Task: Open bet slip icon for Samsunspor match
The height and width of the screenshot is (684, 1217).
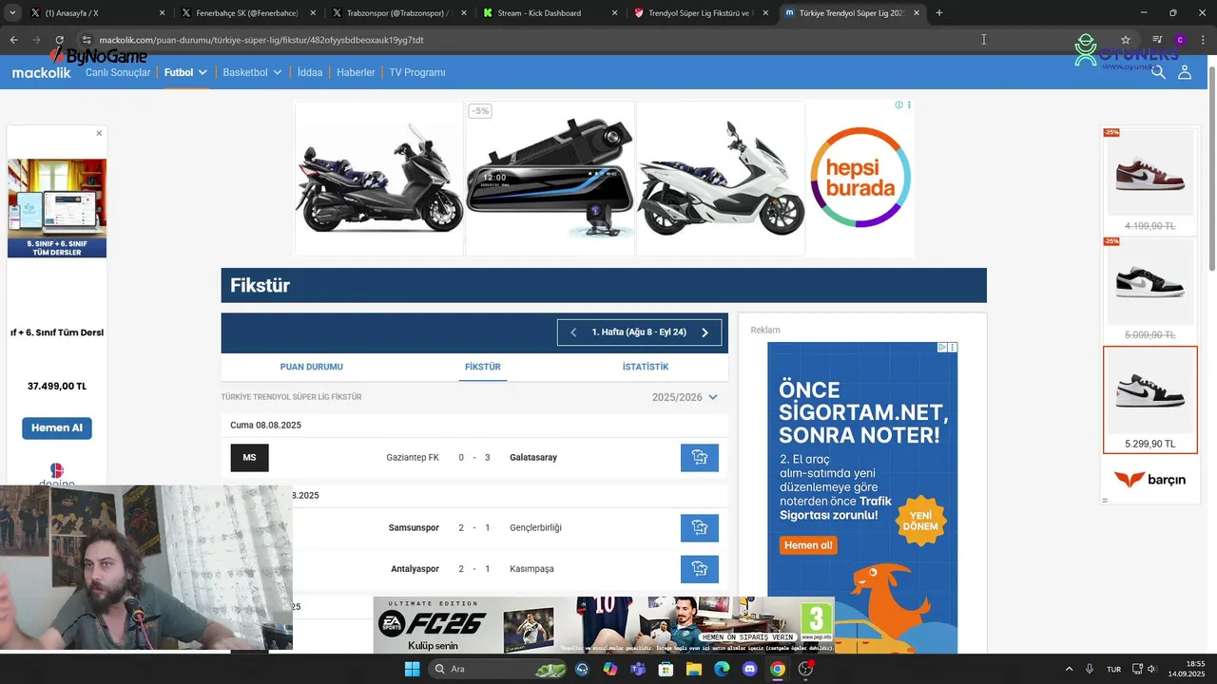Action: (x=700, y=528)
